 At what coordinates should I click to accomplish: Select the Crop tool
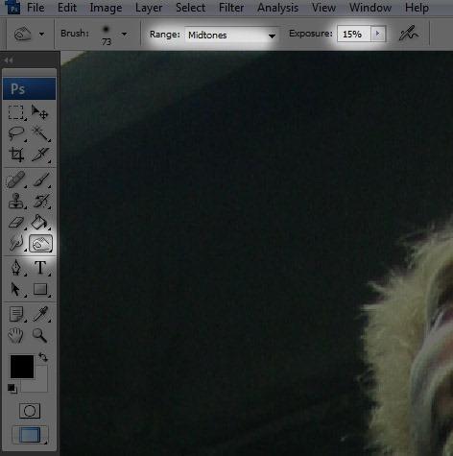[15, 155]
